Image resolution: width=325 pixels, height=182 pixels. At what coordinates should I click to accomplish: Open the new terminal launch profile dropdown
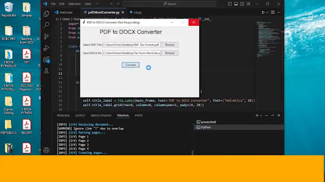(x=261, y=115)
